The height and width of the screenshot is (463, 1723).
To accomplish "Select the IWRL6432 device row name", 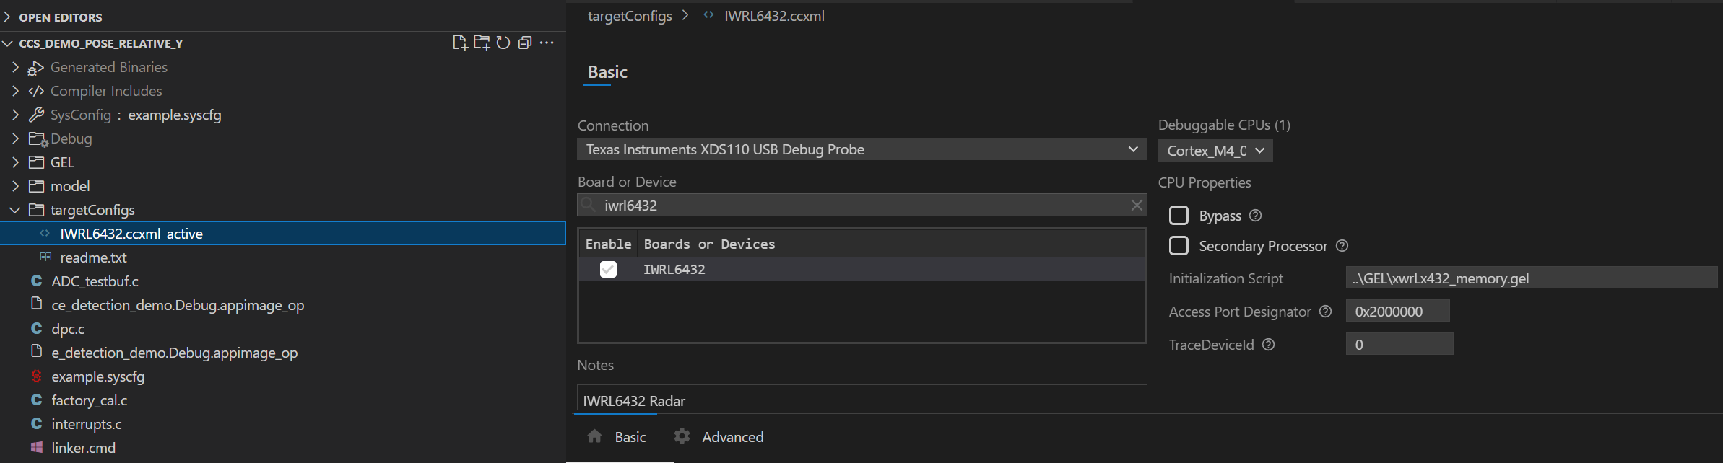I will [x=674, y=269].
